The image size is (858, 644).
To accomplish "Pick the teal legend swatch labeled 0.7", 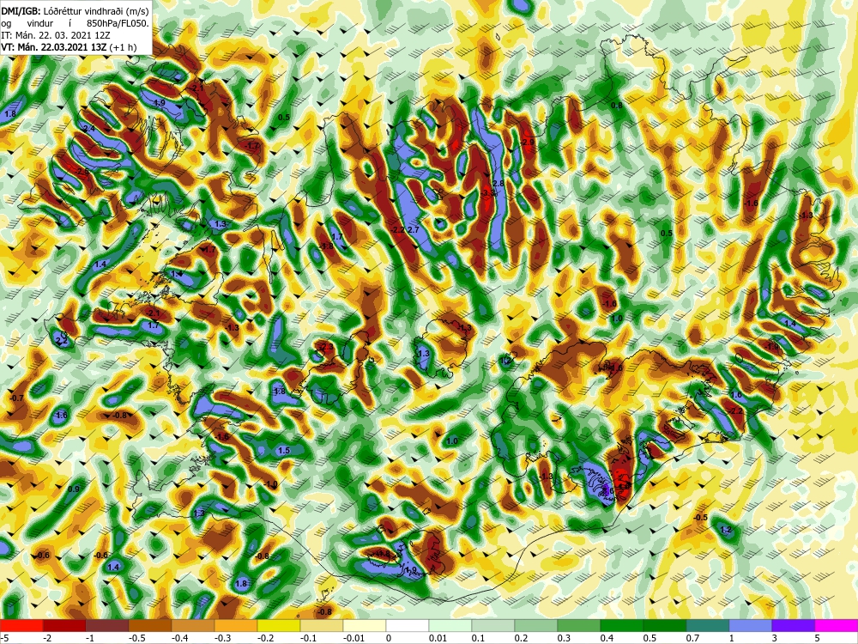I will pyautogui.click(x=707, y=625).
